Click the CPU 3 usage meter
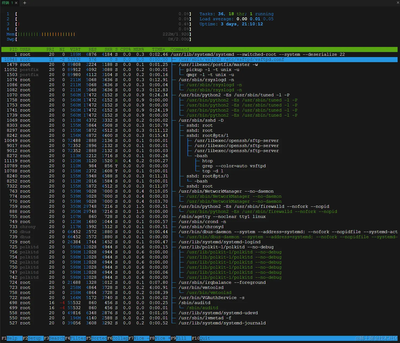This screenshot has width=400, height=343. click(99, 24)
